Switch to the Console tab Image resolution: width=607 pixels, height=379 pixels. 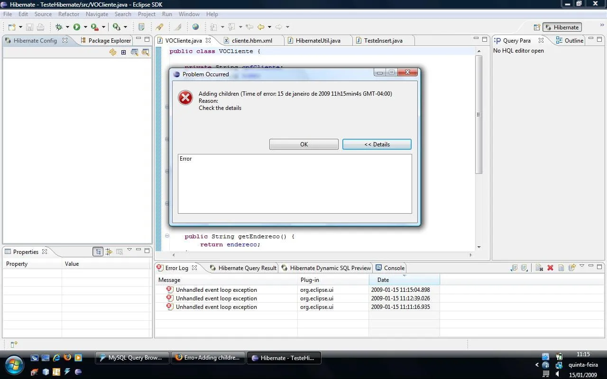point(394,268)
